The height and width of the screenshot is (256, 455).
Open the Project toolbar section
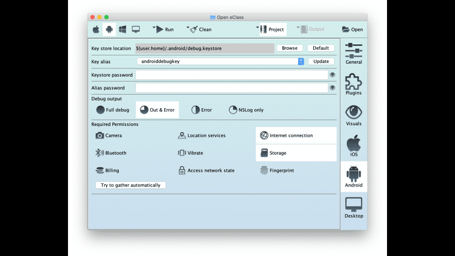coord(272,29)
